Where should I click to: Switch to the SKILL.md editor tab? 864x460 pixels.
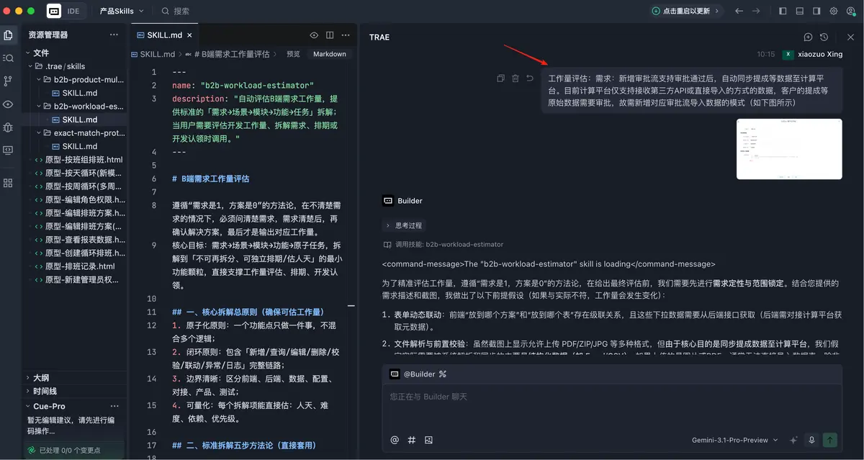(x=164, y=35)
